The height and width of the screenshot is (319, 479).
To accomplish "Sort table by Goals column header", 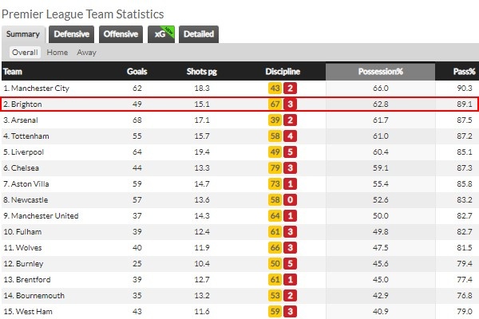I will [x=137, y=72].
